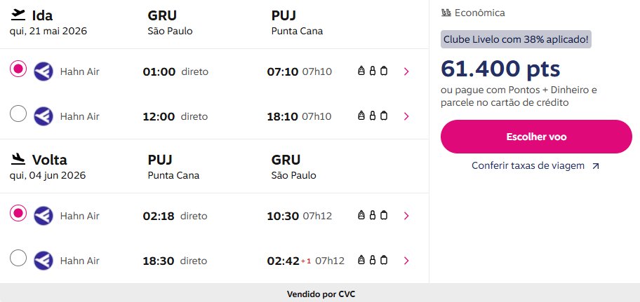Open details arrow for 02:18 return flight
This screenshot has width=640, height=302.
pyautogui.click(x=406, y=216)
